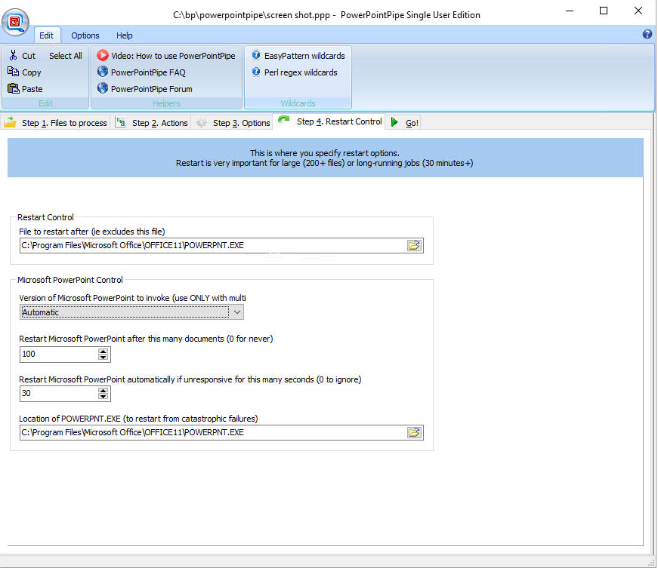Image resolution: width=658 pixels, height=568 pixels.
Task: Click the PowerPointPipe application logo button
Action: [16, 22]
